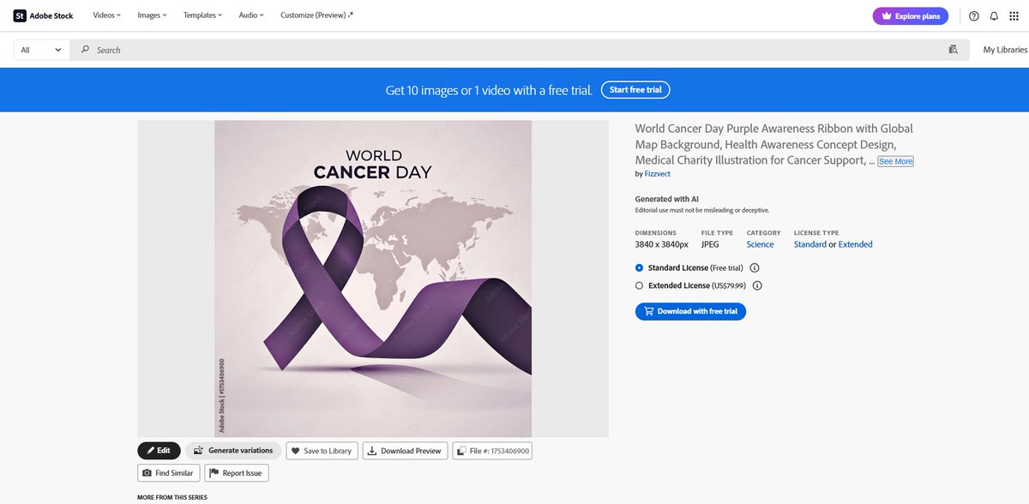Expand the Templates menu
The width and height of the screenshot is (1029, 504).
(x=202, y=15)
